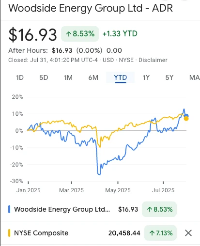Click the blue Woodside legend color bar
Viewport: 200px width, 246px height.
point(9,209)
